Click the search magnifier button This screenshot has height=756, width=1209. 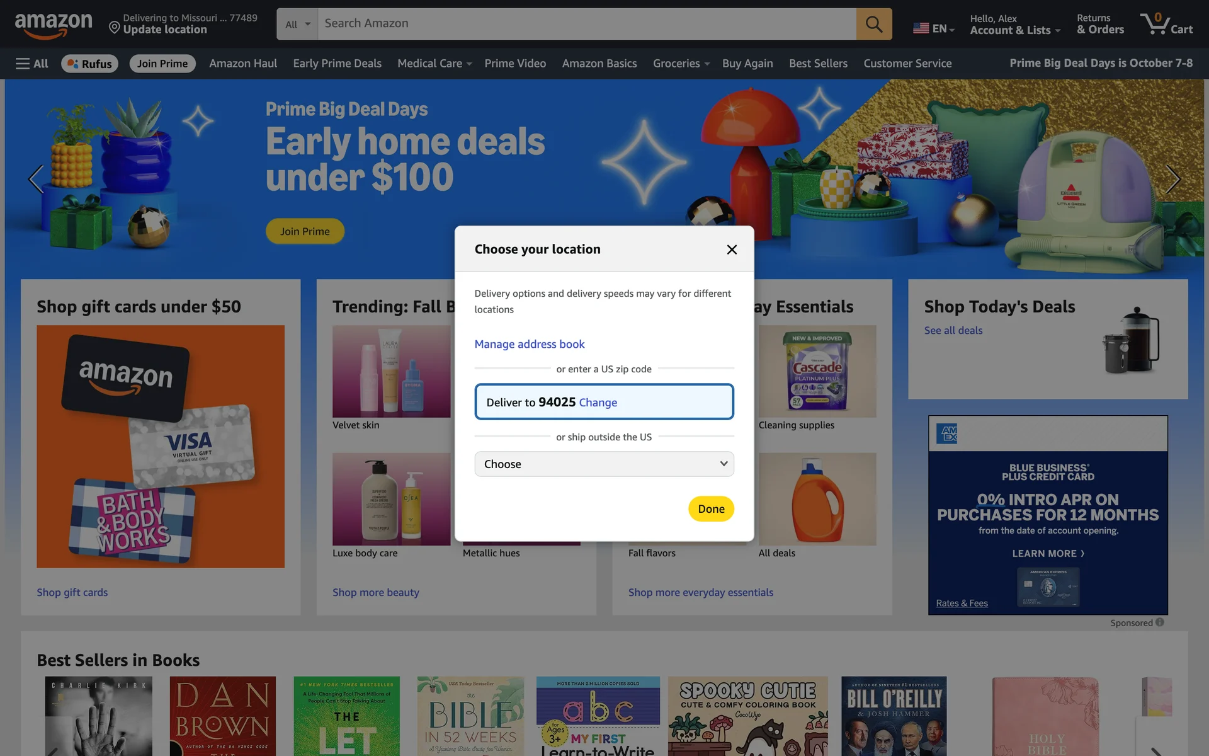coord(873,24)
